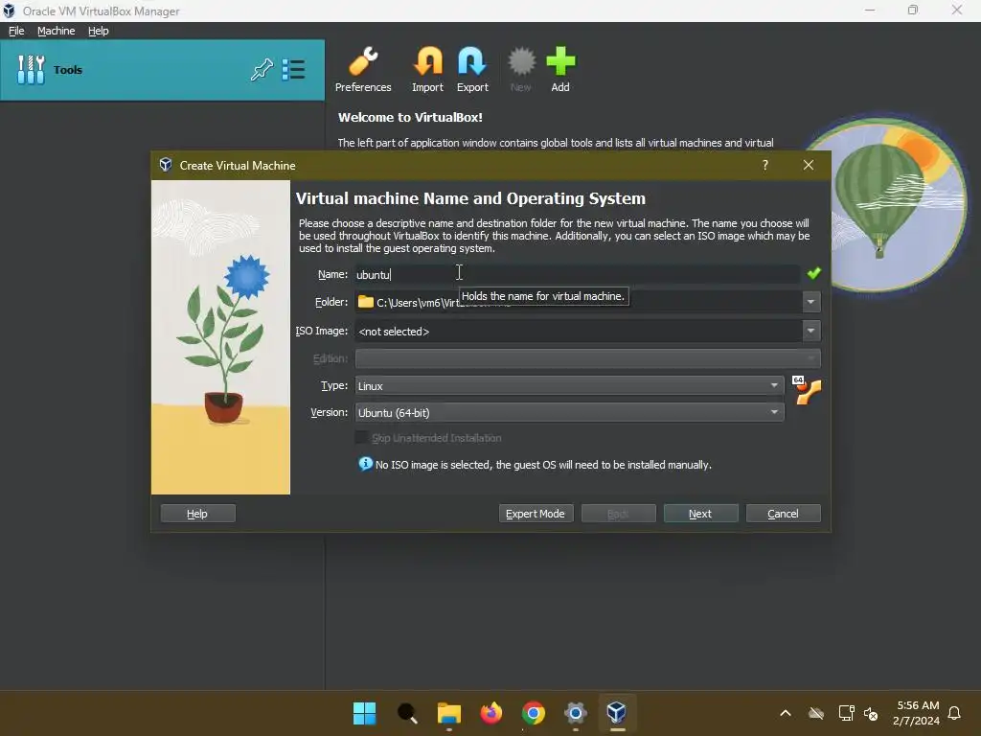
Task: Click the green checkmark beside Name
Action: [x=814, y=273]
